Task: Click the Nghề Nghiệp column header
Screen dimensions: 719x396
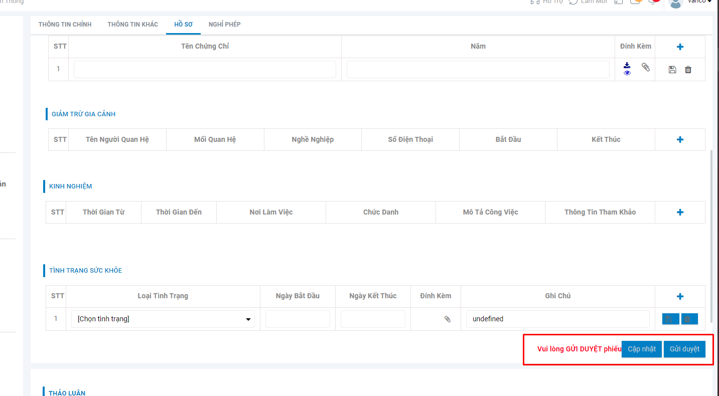Action: tap(313, 139)
